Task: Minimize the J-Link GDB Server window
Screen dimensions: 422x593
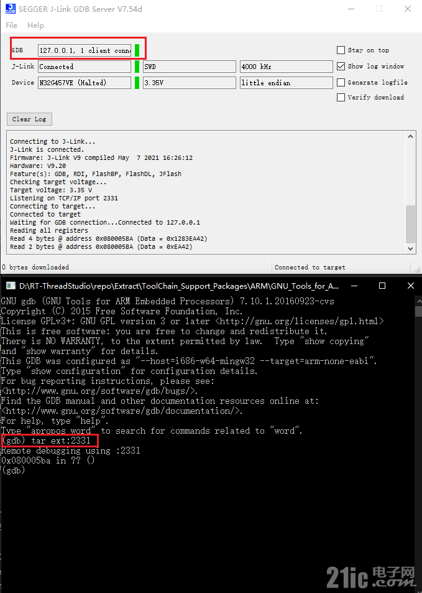Action: (x=351, y=9)
